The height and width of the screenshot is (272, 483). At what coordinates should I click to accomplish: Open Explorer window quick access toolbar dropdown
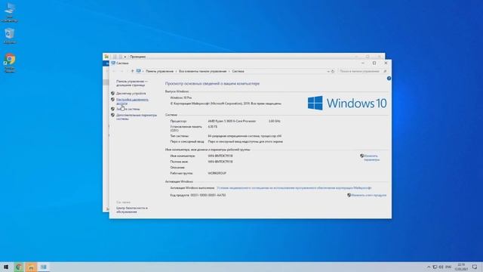(x=125, y=57)
